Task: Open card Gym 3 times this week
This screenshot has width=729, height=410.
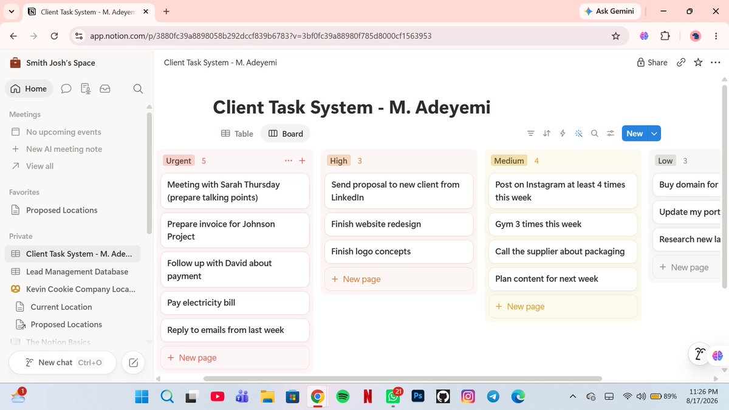Action: coord(563,224)
